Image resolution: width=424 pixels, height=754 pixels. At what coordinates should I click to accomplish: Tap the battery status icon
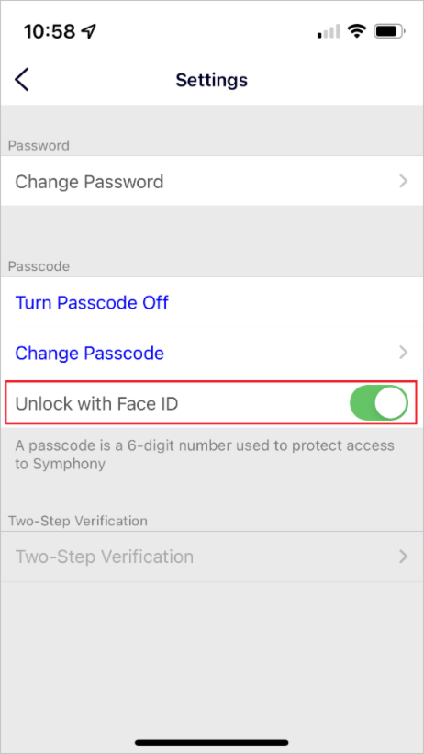(x=390, y=32)
